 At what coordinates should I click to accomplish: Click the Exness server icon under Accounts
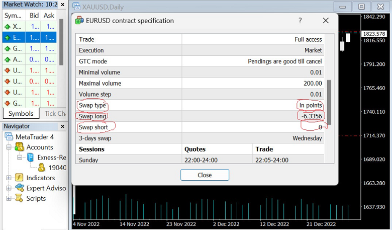[31, 158]
